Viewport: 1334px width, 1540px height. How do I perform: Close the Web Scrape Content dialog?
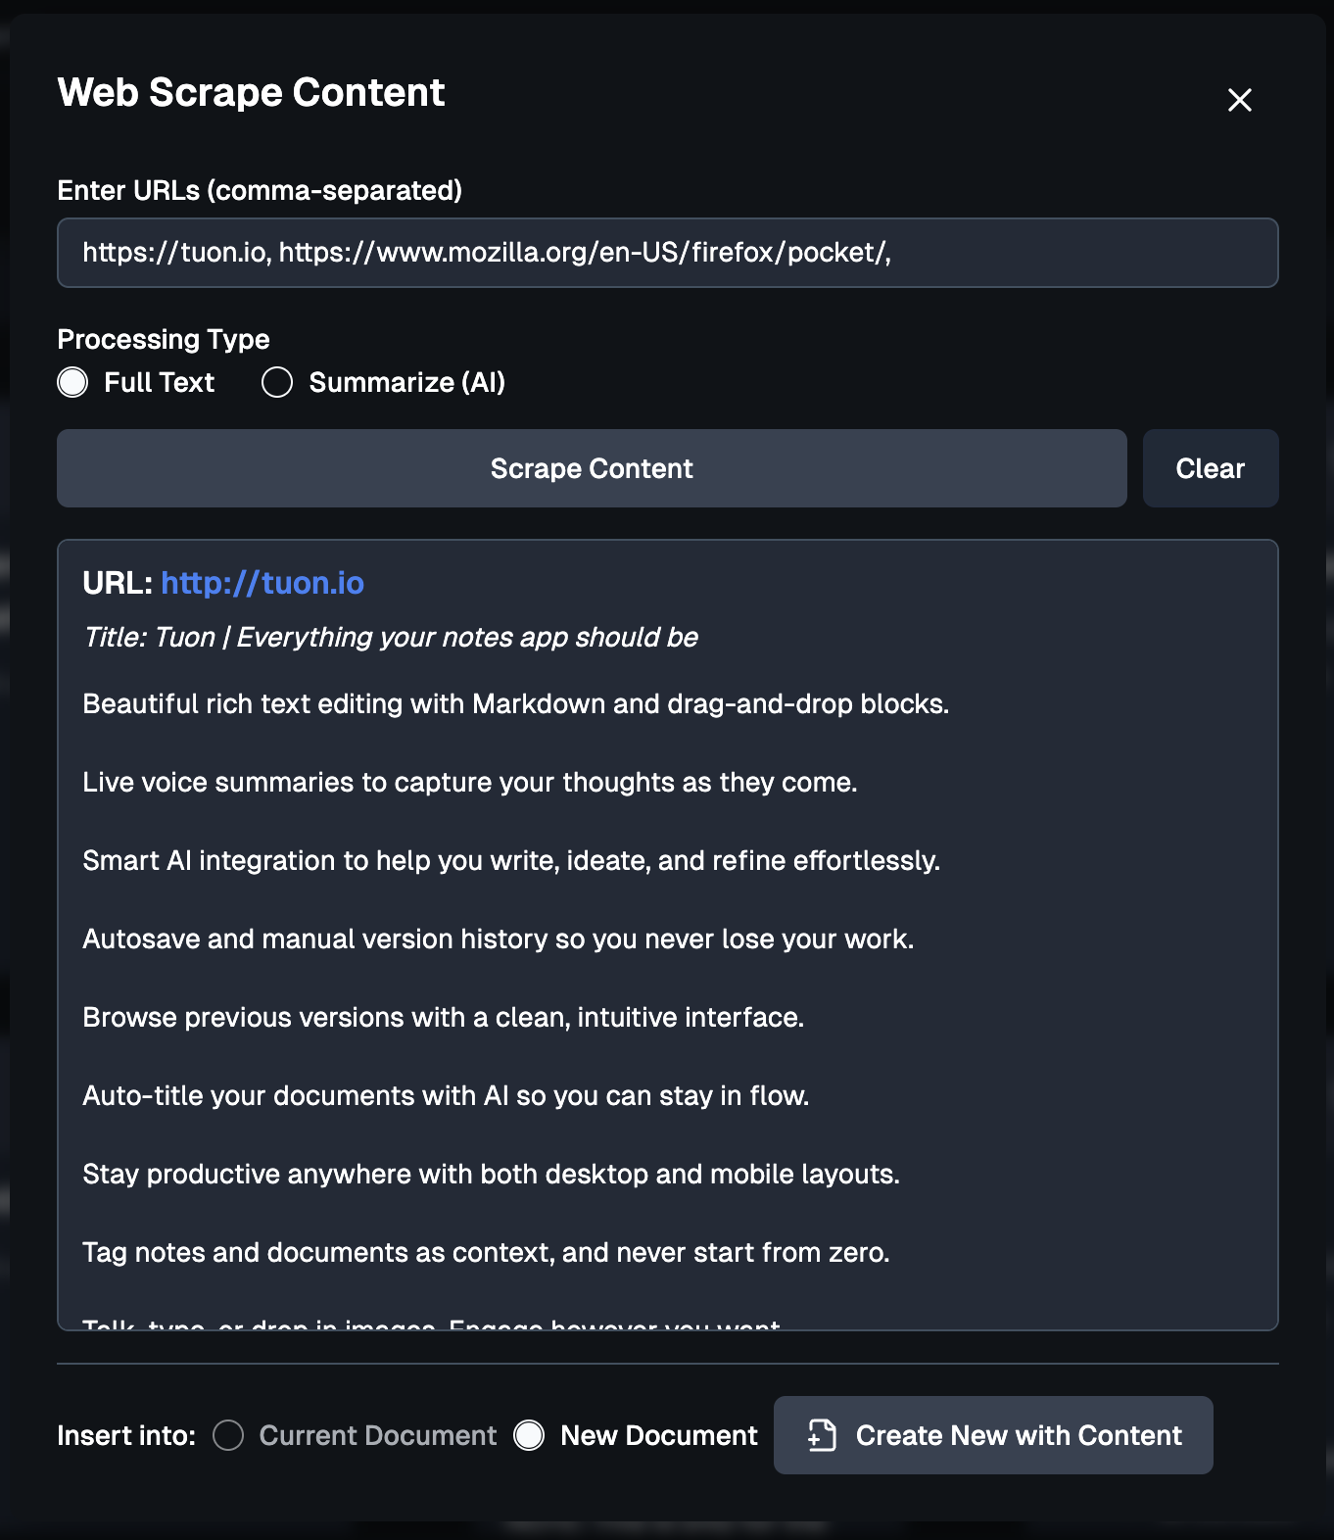click(1240, 100)
